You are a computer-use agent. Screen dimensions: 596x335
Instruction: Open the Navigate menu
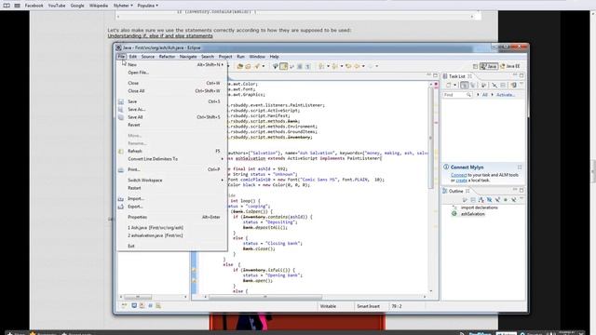188,57
